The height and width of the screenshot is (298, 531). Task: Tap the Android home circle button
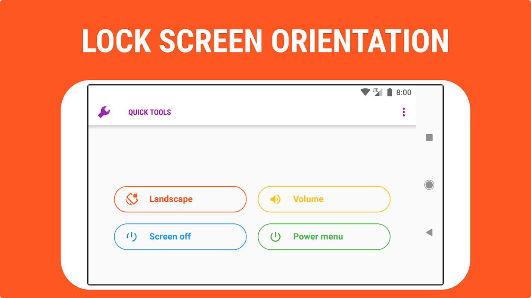tap(429, 185)
